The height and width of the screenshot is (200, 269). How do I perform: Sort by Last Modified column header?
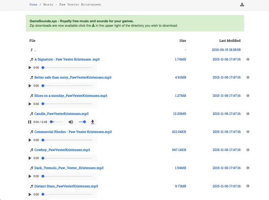[x=230, y=41]
